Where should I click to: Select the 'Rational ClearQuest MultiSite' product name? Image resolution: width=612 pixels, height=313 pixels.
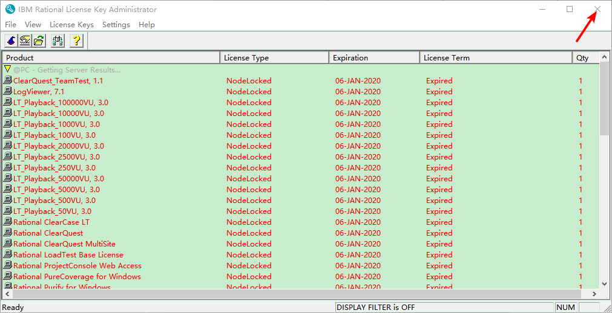click(x=64, y=244)
